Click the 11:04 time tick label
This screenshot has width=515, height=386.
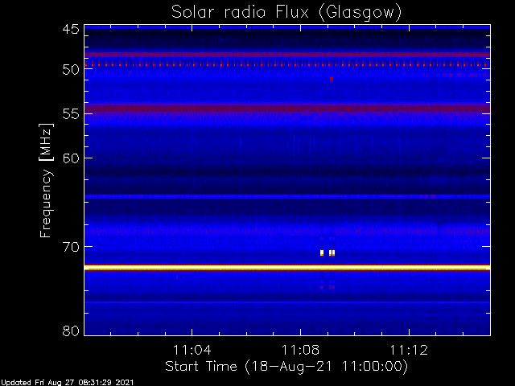(192, 351)
